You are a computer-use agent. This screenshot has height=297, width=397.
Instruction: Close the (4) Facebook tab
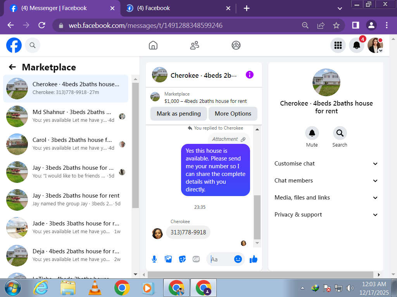pyautogui.click(x=228, y=9)
